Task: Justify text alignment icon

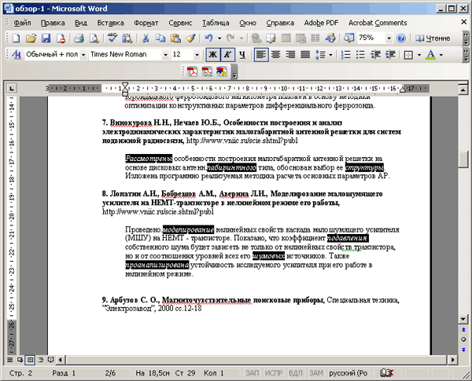Action: click(x=305, y=54)
